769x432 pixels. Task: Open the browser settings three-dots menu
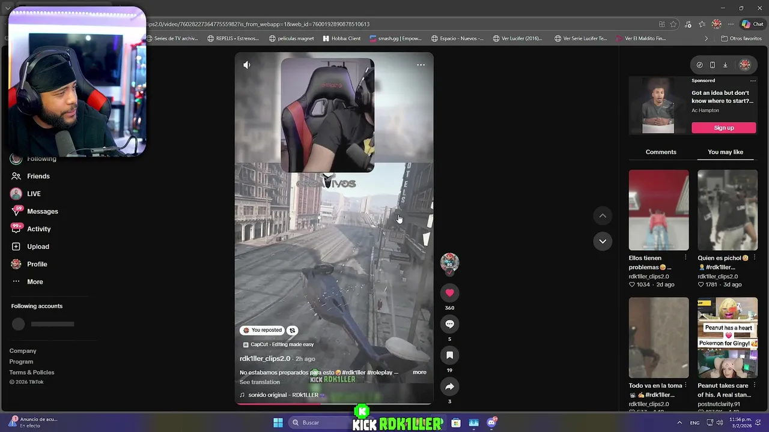click(731, 24)
